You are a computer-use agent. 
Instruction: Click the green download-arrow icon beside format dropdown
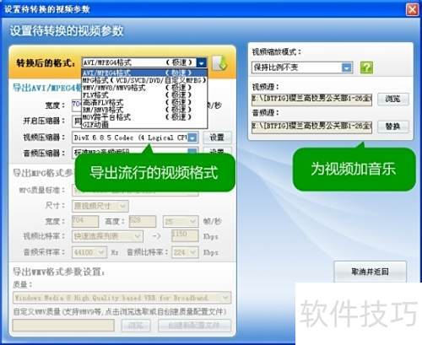point(219,62)
